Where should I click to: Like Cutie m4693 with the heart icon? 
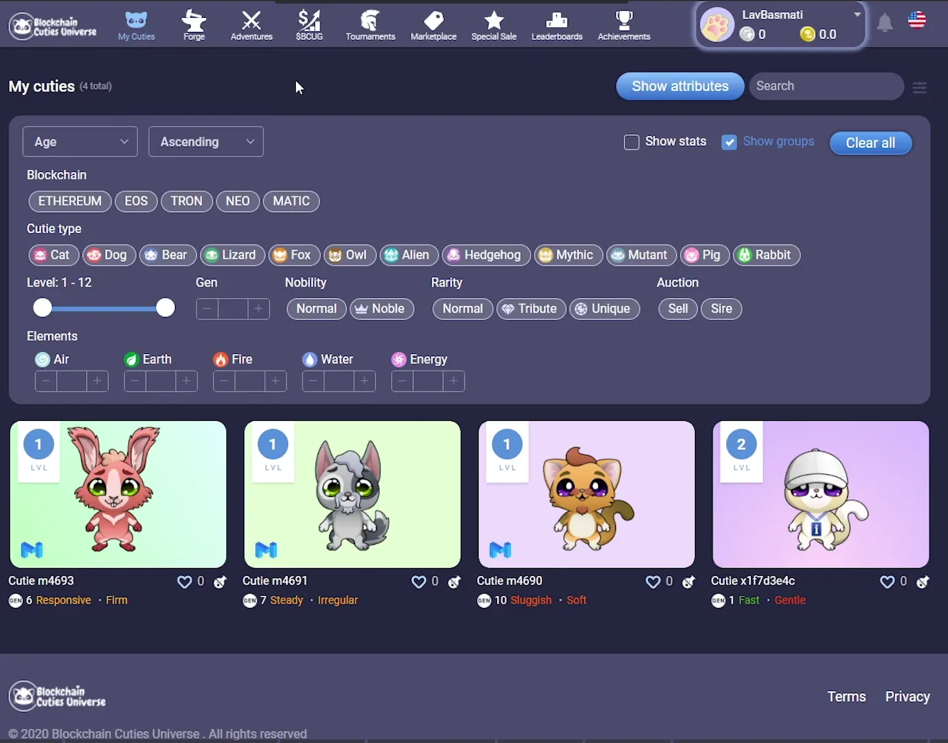pos(184,582)
